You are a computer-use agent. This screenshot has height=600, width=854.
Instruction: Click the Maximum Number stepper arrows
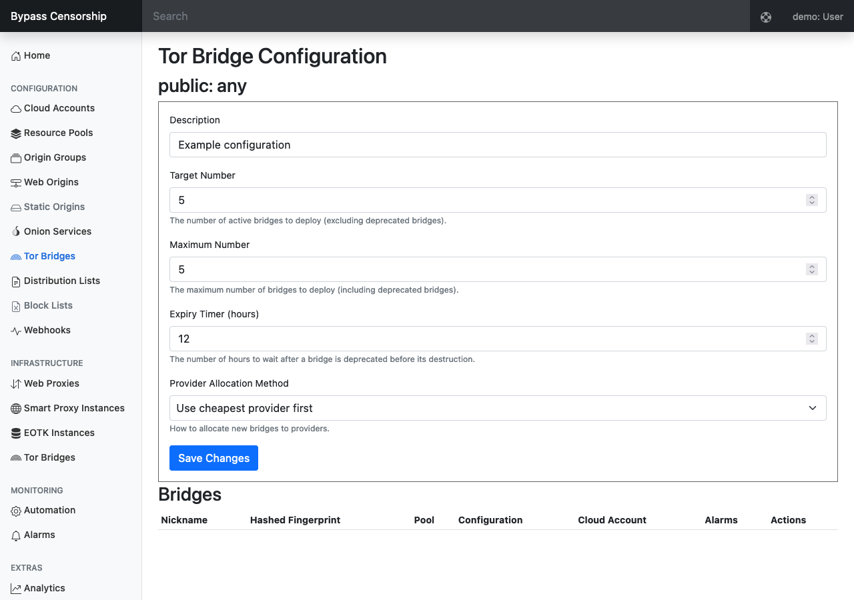point(812,269)
